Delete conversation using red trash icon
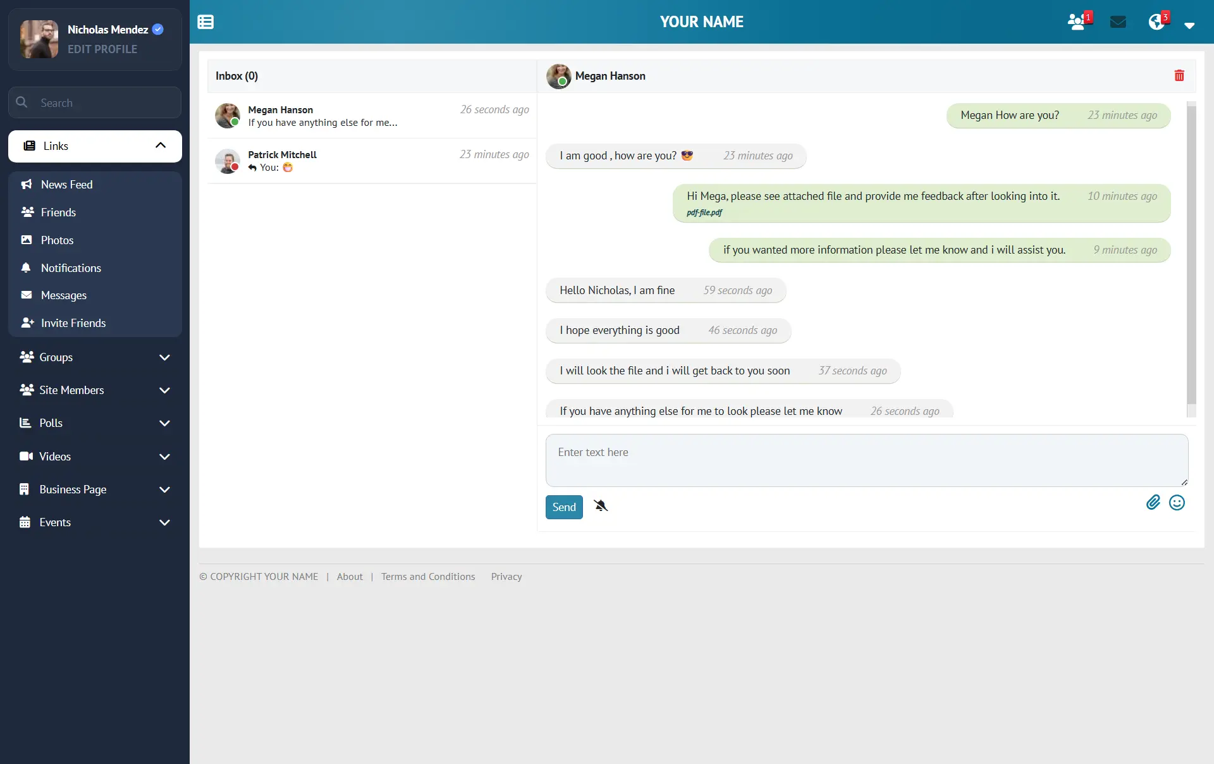This screenshot has width=1214, height=764. (1179, 76)
